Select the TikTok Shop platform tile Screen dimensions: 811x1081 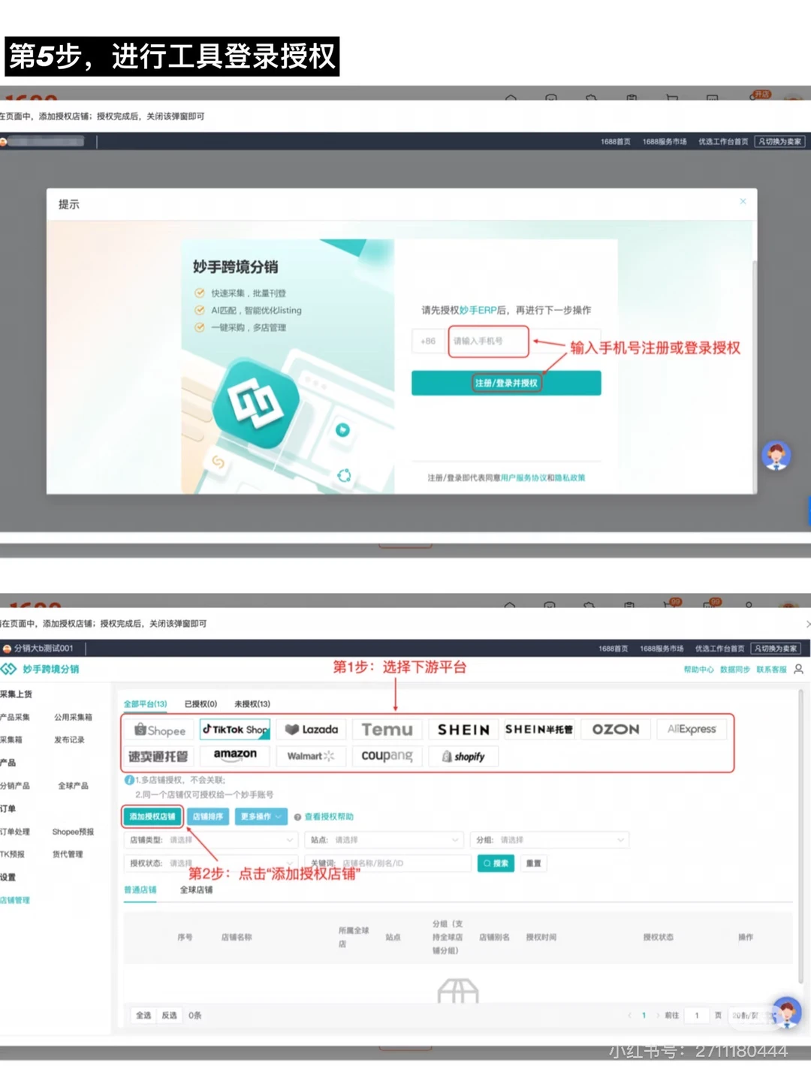tap(235, 730)
